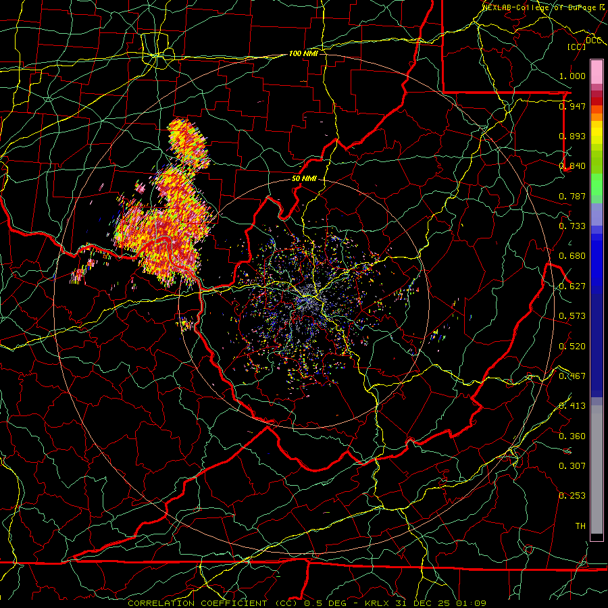Screen dimensions: 608x608
Task: Click the TH label near legend bottom
Action: point(580,526)
